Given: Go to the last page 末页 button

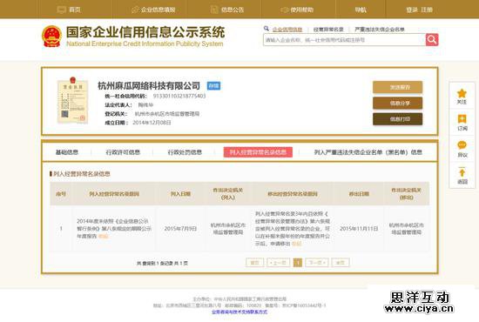Looking at the screenshot, I should [x=341, y=263].
